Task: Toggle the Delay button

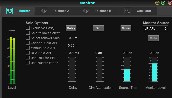Action: tap(71, 28)
